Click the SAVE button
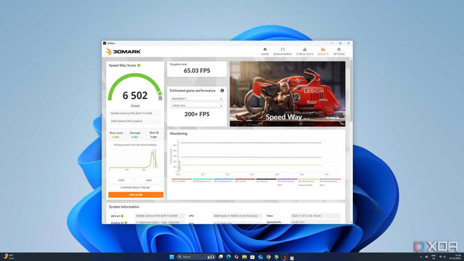The width and height of the screenshot is (464, 261). [x=149, y=180]
